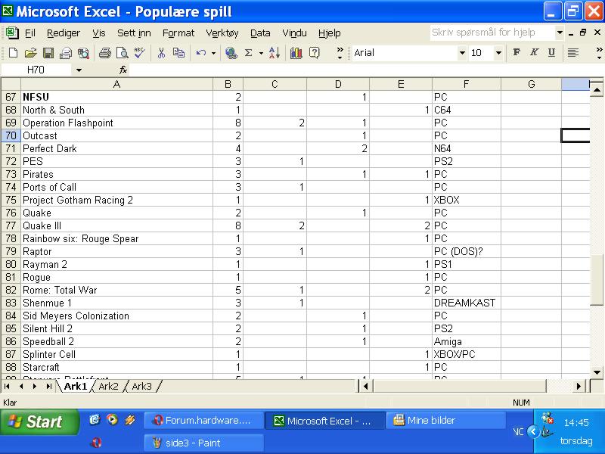
Task: Click the Open file folder icon
Action: [30, 53]
